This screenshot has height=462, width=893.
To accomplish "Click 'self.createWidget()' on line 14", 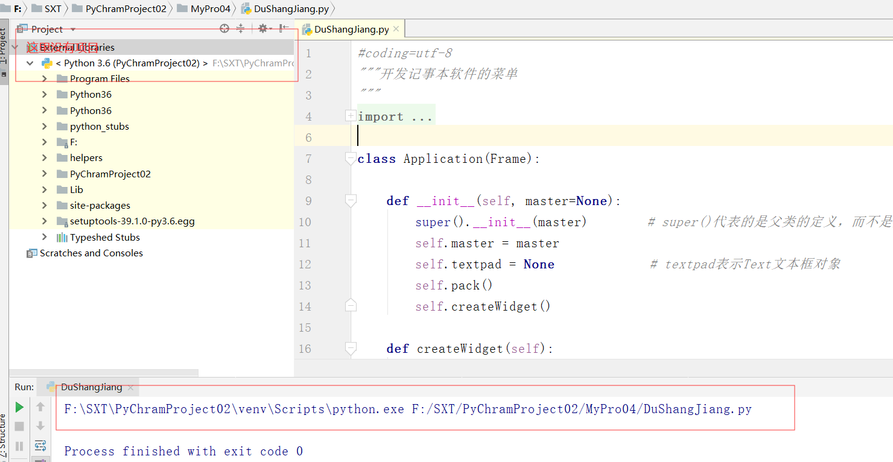I will click(483, 306).
